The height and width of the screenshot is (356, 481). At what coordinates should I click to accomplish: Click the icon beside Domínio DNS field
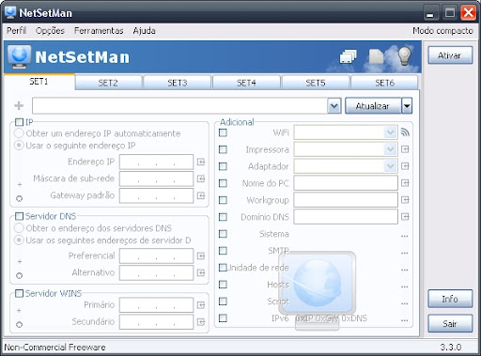(x=405, y=217)
